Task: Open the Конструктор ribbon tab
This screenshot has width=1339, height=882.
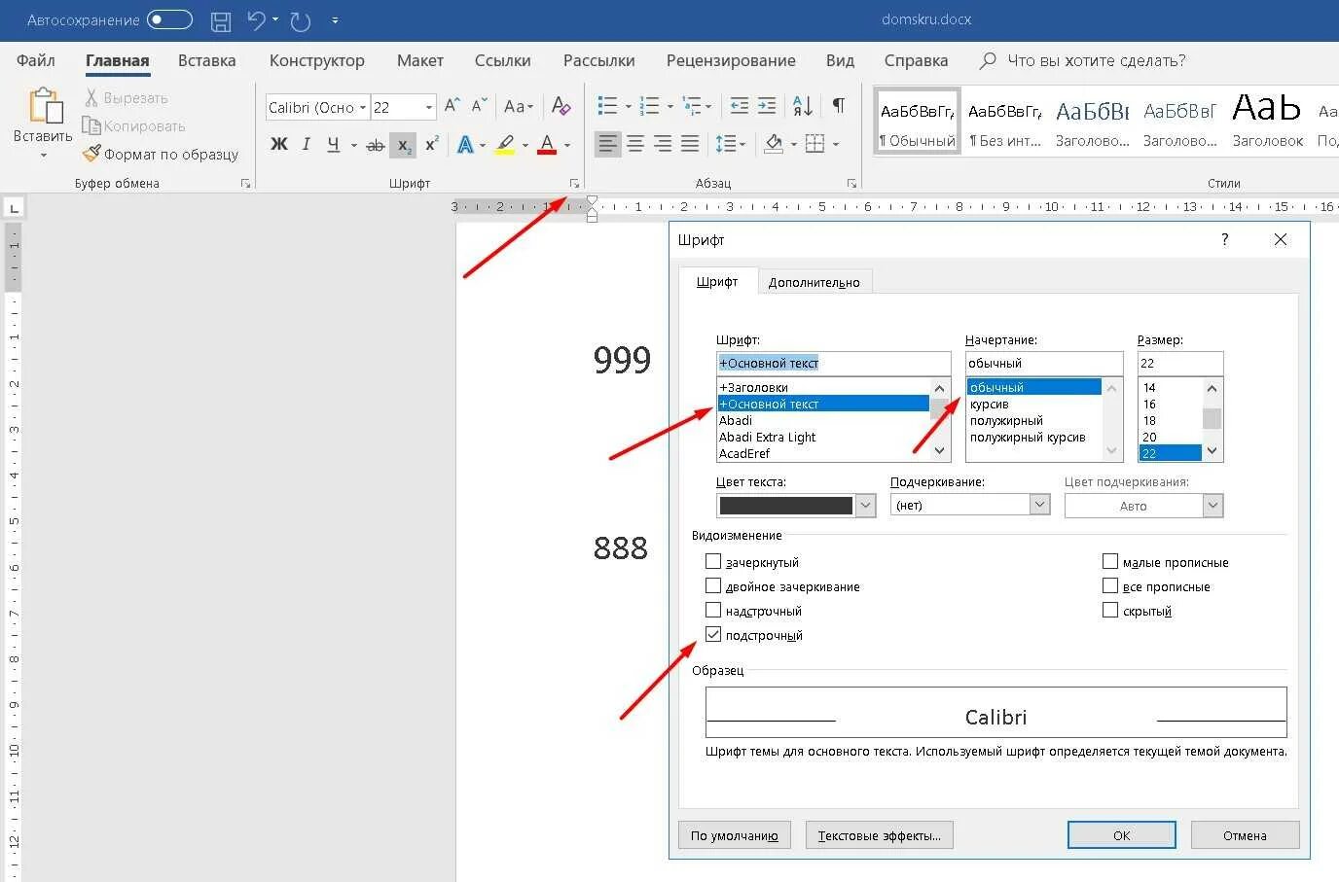Action: [317, 60]
